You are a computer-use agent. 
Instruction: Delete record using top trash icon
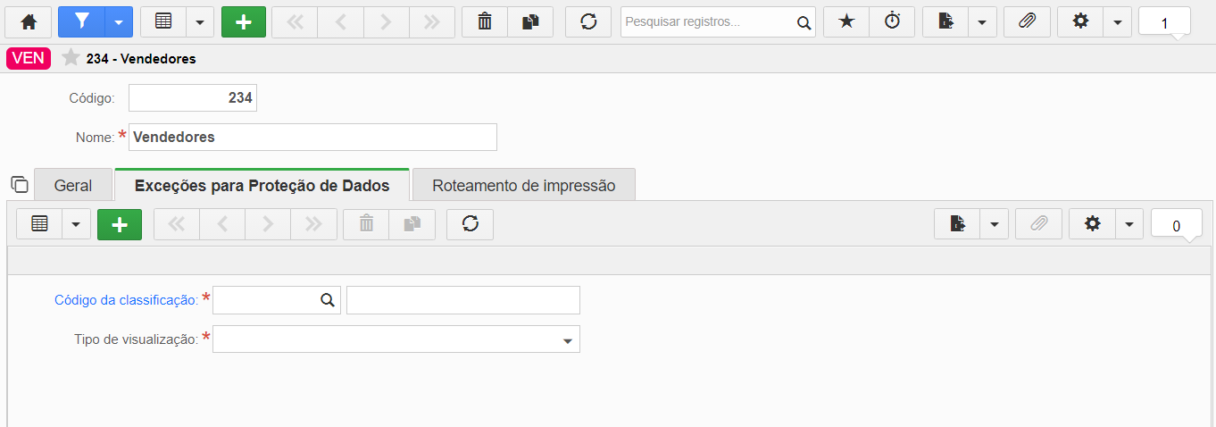(485, 21)
